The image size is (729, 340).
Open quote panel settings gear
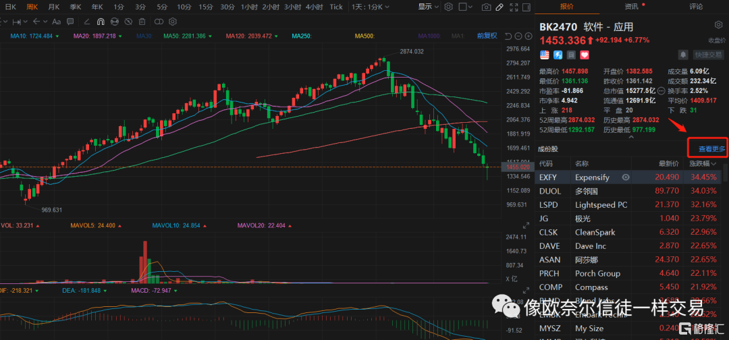(718, 25)
